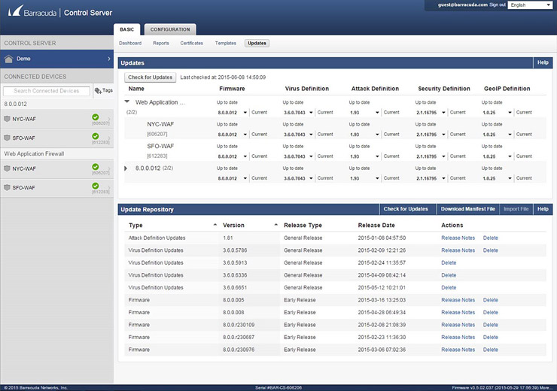This screenshot has width=557, height=391.
Task: Open SFO-WAF Virus Definition version dropdown
Action: coord(310,156)
